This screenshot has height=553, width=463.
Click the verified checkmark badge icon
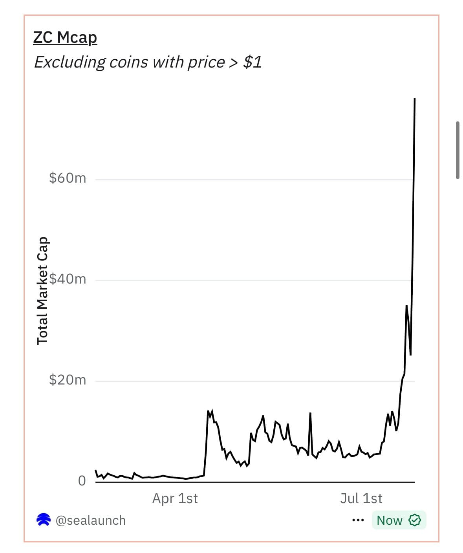(415, 520)
